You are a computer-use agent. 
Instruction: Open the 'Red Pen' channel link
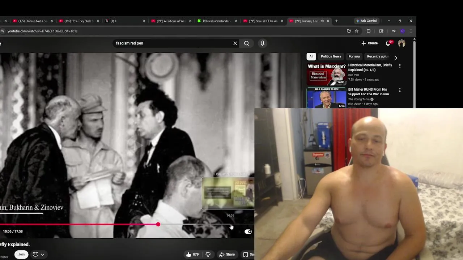point(353,75)
